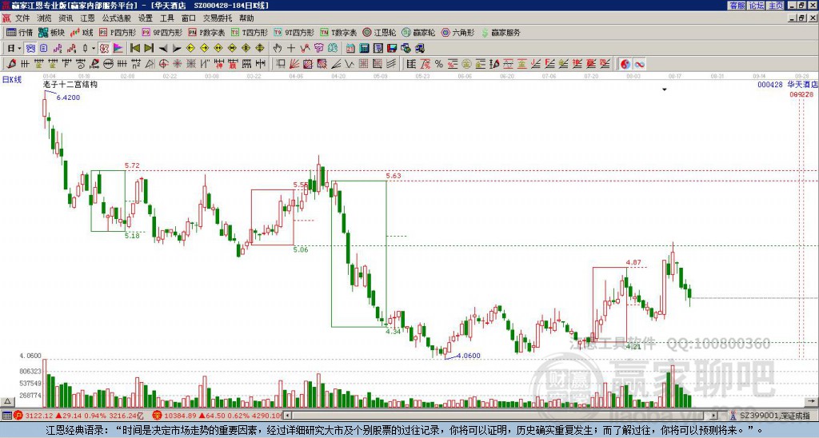
Task: Click the circle with horizontal line tool
Action: coord(108,64)
